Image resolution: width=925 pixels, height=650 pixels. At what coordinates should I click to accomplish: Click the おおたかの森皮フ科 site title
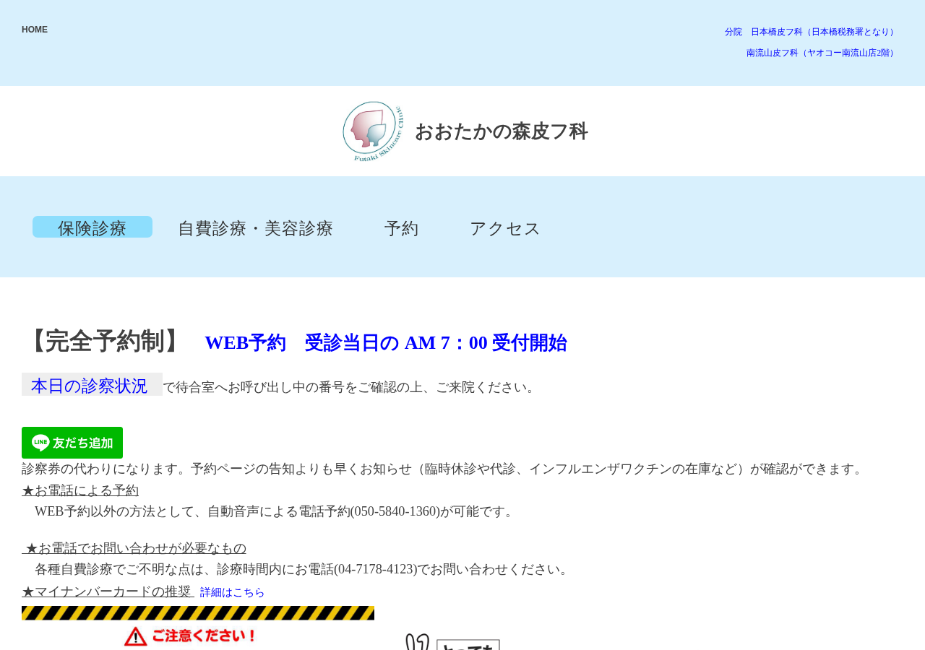coord(502,131)
